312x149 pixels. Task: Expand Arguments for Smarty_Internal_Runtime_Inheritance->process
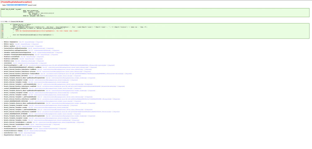click(87, 71)
